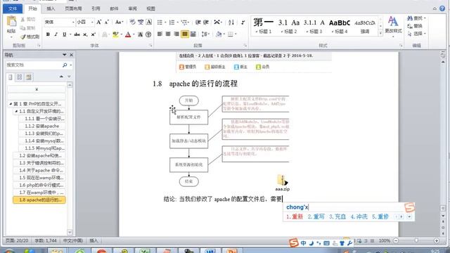Click the Align Right icon
This screenshot has width=450, height=253.
click(176, 34)
